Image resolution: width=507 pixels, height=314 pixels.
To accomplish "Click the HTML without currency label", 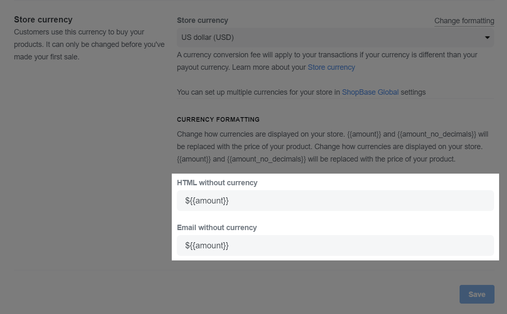I will pyautogui.click(x=217, y=183).
